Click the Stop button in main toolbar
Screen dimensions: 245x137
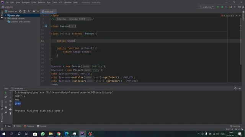click(235, 7)
